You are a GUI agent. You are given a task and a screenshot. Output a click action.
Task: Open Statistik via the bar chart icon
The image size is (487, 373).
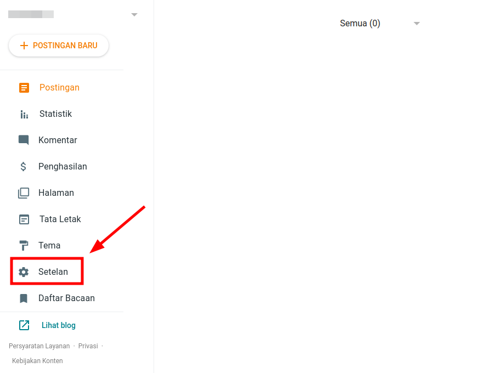coord(24,114)
